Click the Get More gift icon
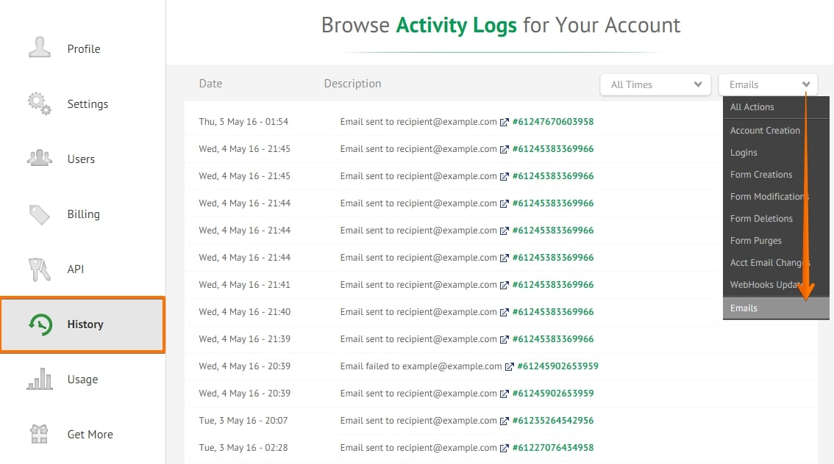 [x=40, y=434]
